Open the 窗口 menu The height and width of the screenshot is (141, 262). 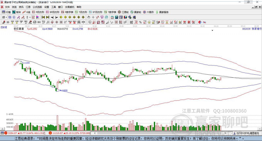[60, 7]
